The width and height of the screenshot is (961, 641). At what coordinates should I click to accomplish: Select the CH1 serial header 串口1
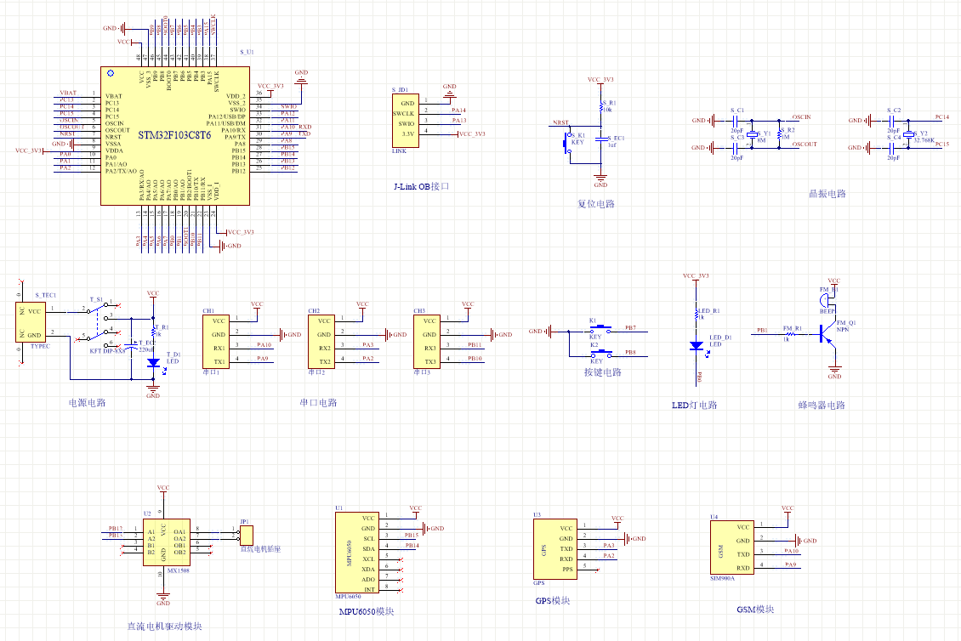(x=216, y=342)
